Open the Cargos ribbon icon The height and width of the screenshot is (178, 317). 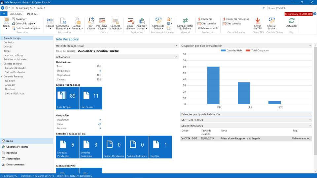50,23
